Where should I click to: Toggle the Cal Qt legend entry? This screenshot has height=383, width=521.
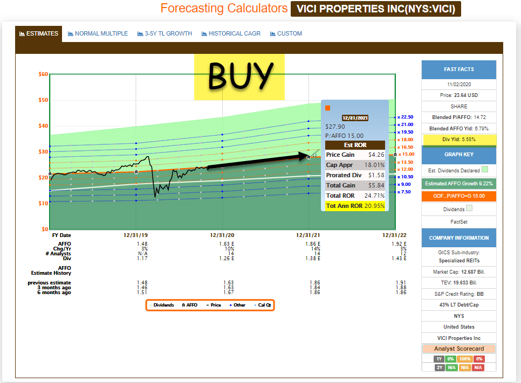[x=263, y=305]
